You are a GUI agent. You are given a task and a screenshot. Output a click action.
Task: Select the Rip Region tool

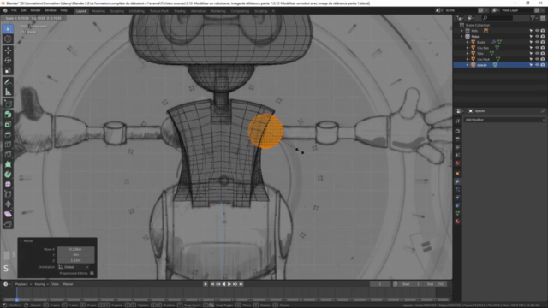click(x=8, y=224)
